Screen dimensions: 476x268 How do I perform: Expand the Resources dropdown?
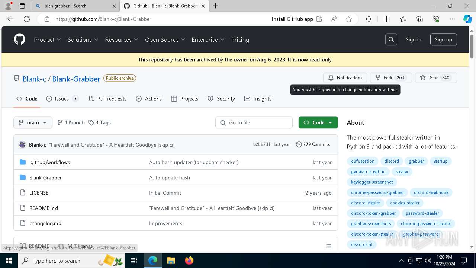pyautogui.click(x=122, y=39)
